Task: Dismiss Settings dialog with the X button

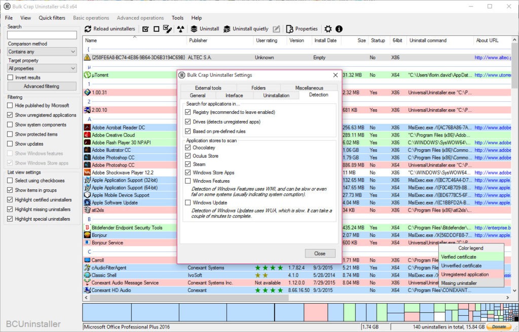Action: click(336, 75)
